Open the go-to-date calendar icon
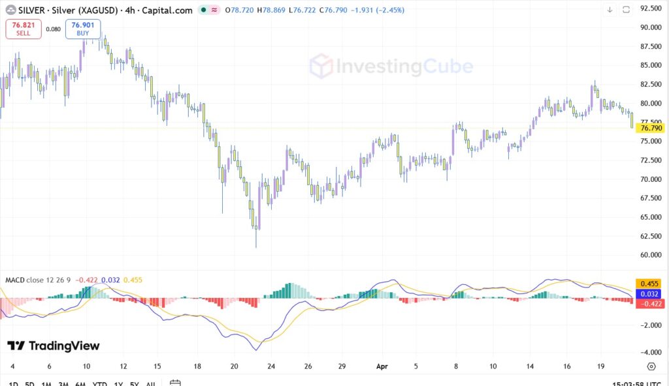669x386 pixels. [x=175, y=383]
